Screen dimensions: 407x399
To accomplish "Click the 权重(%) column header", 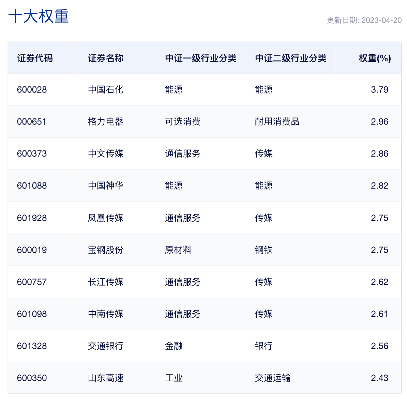I will [x=375, y=58].
